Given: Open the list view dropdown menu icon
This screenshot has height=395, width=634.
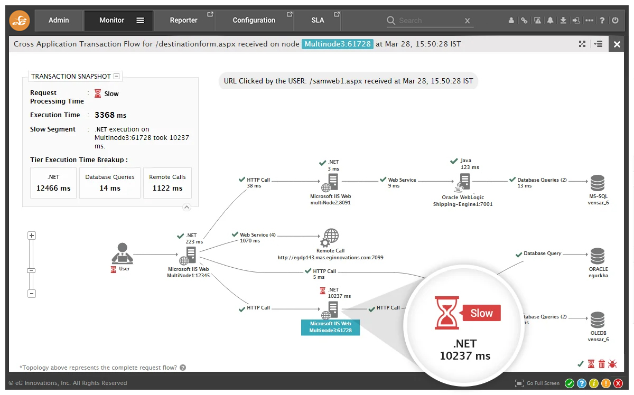Looking at the screenshot, I should (598, 44).
